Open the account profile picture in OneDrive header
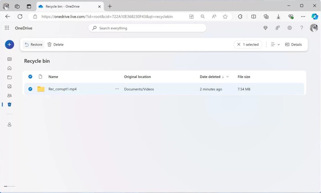Image resolution: width=321 pixels, height=193 pixels. pyautogui.click(x=314, y=28)
